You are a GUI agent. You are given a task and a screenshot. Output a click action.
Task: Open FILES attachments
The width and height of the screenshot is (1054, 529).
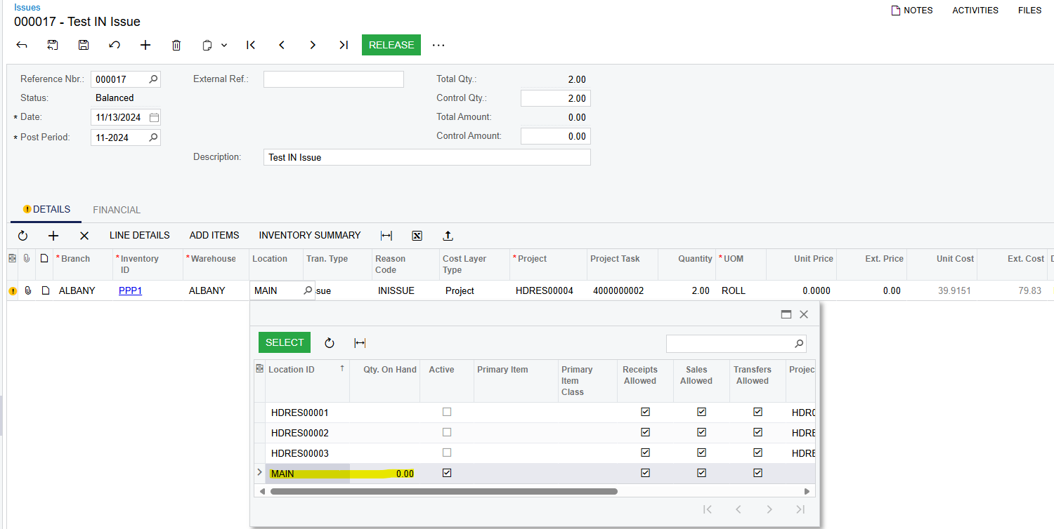(x=1030, y=11)
